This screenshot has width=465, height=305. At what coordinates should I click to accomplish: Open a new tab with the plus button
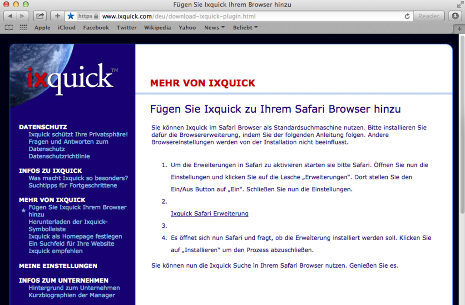(460, 29)
